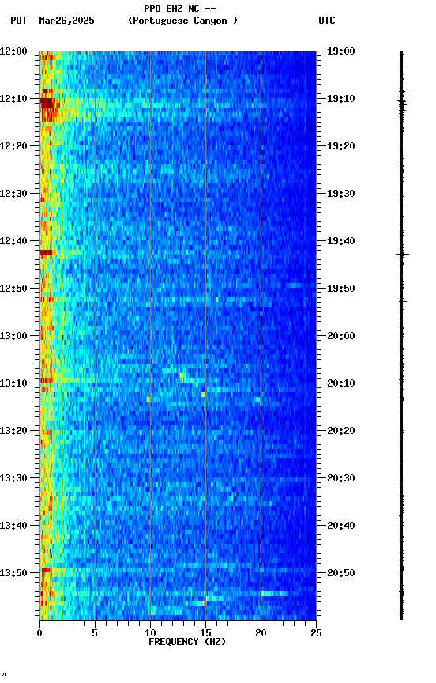This screenshot has width=436, height=683.
Task: Click the 13:10 PDT time label
Action: click(13, 383)
